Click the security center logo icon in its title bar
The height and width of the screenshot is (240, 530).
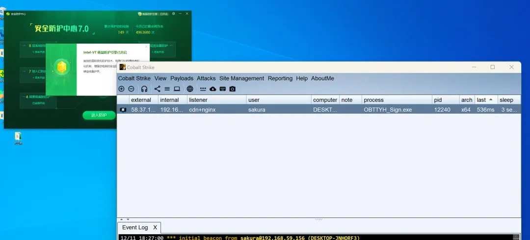click(x=8, y=14)
